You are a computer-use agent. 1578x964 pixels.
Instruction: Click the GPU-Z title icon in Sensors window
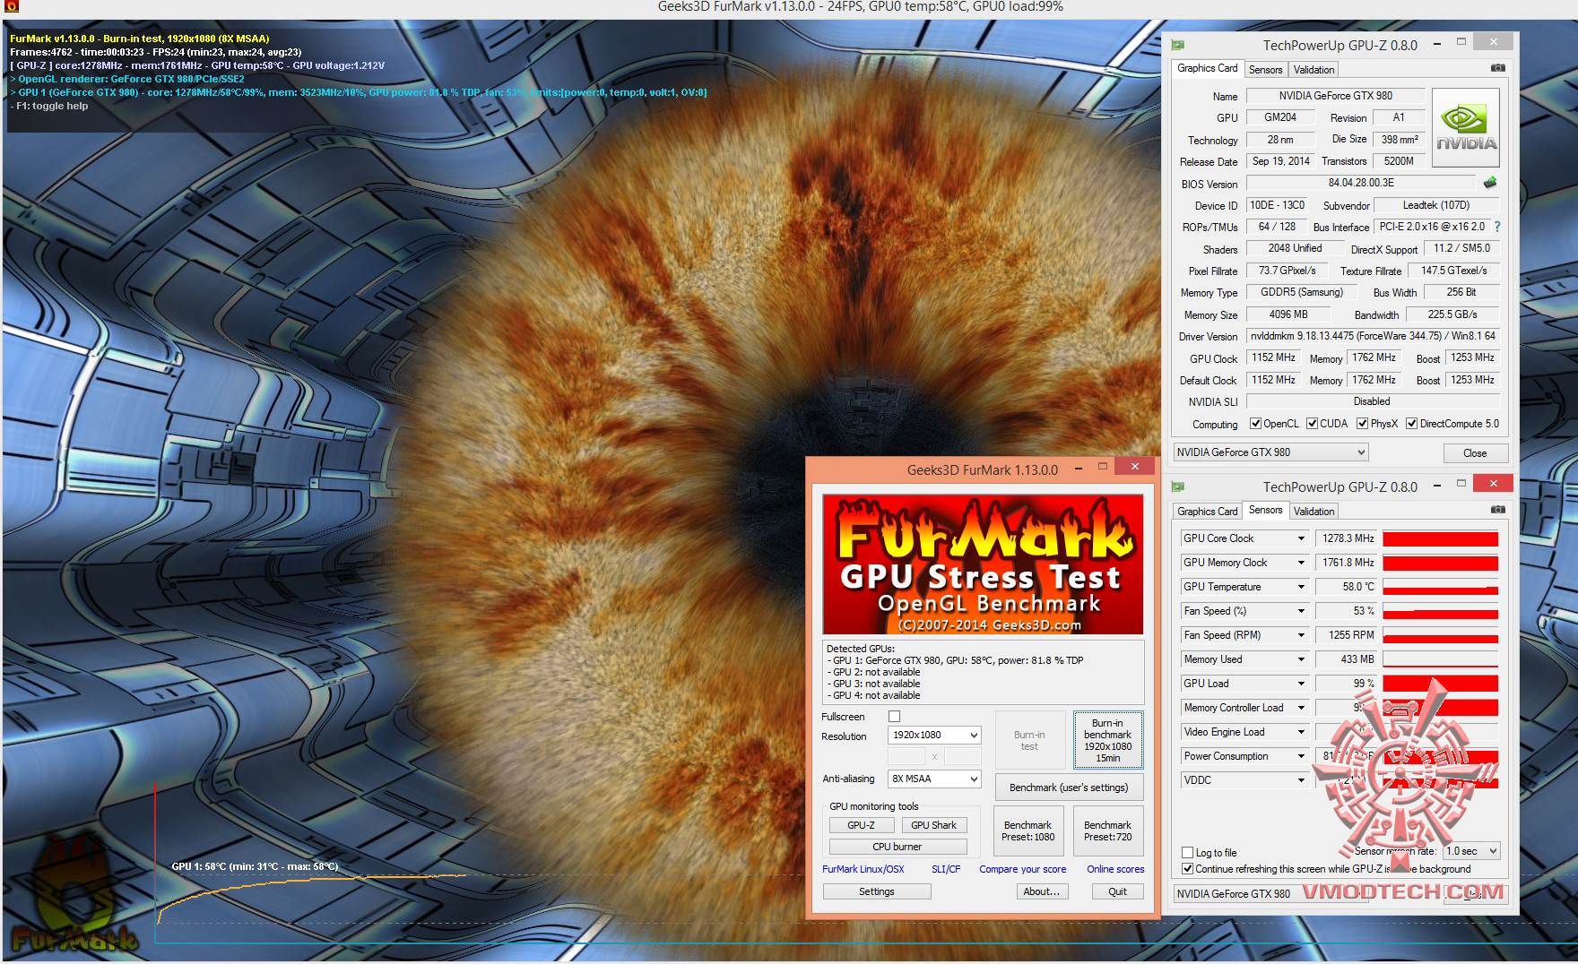click(x=1178, y=486)
